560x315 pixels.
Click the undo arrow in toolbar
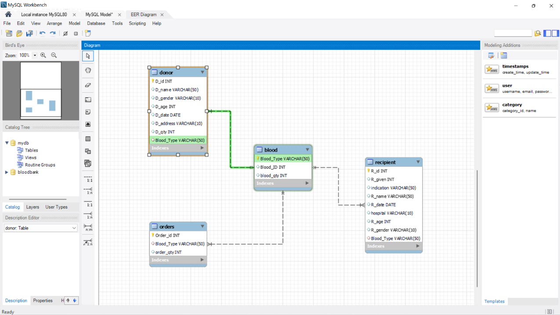[42, 33]
